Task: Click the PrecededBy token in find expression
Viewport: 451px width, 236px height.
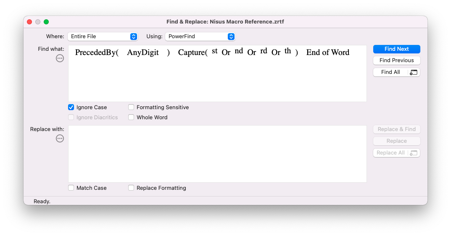Action: coord(96,52)
